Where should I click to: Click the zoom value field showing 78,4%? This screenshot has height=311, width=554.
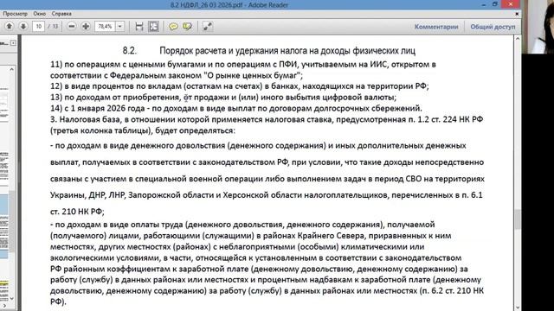[105, 27]
